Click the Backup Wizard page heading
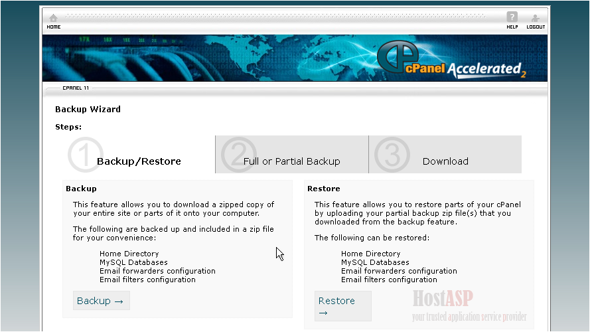Viewport: 590px width, 332px height. coord(88,110)
